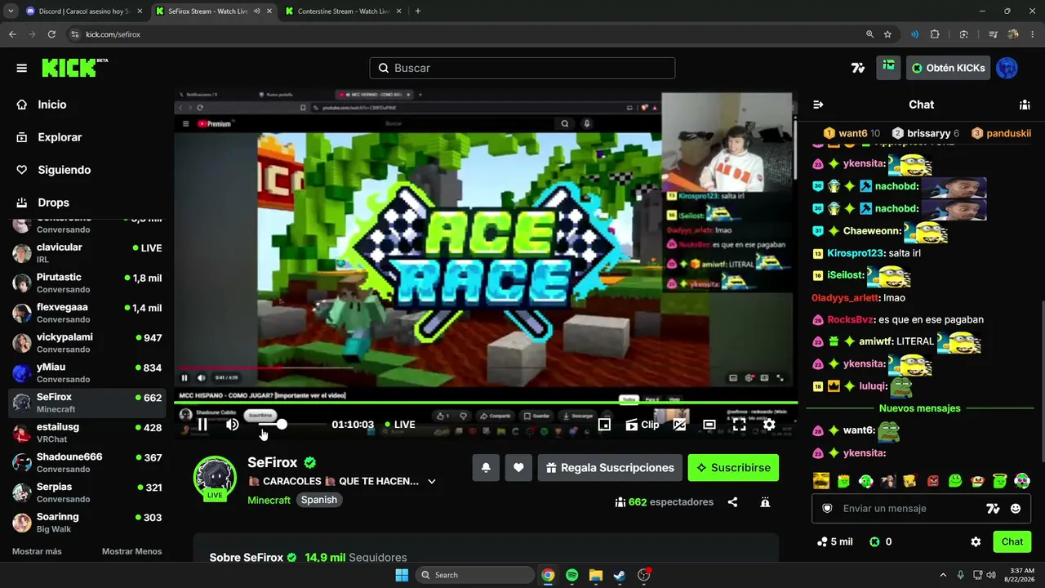Open the 7TV icon in the site header
The width and height of the screenshot is (1045, 588).
(x=858, y=68)
